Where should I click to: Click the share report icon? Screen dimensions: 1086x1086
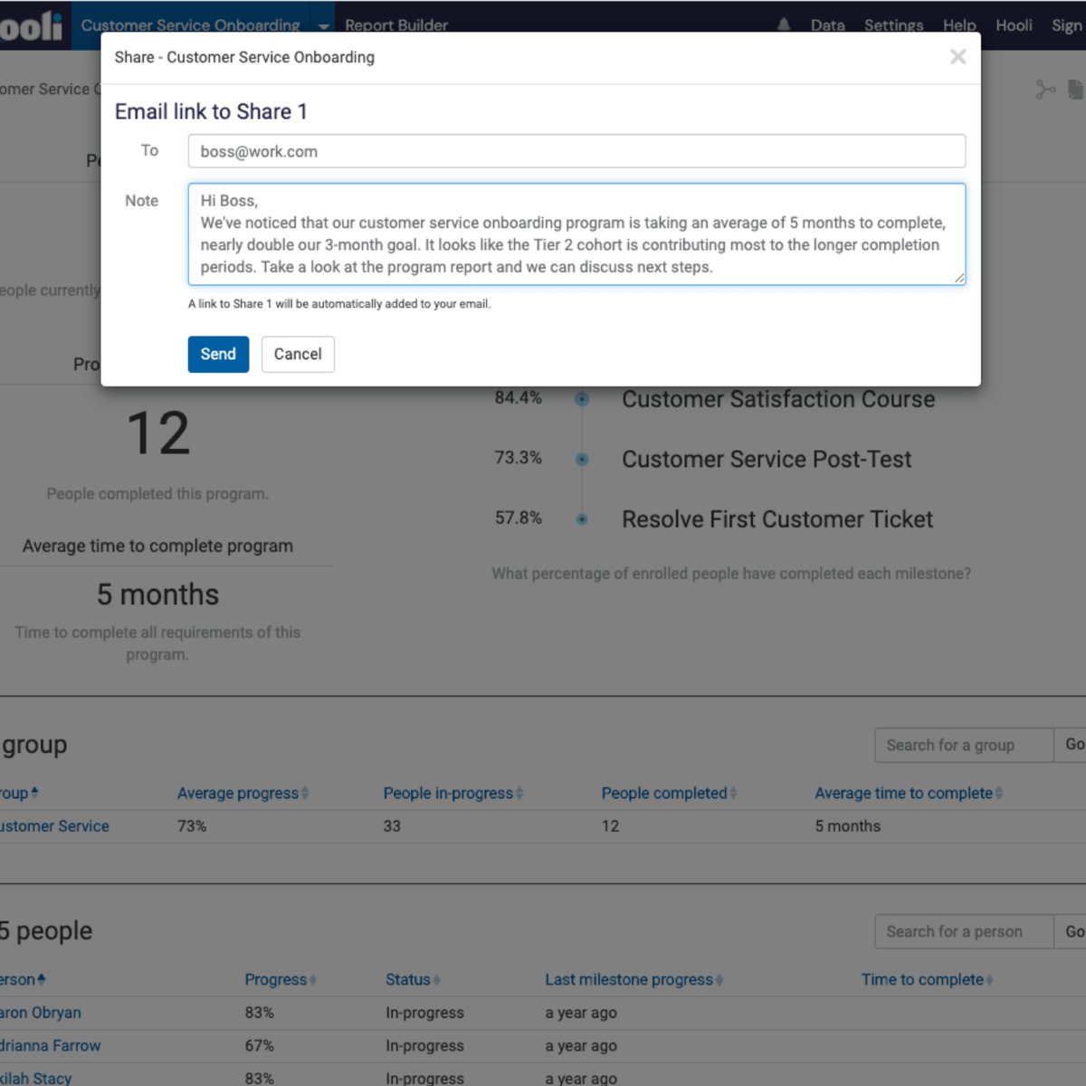[1046, 90]
